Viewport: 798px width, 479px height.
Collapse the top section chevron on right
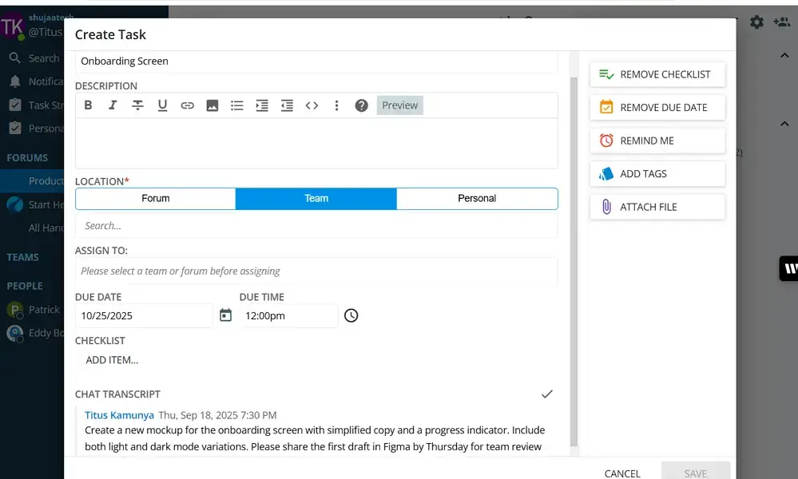tap(784, 56)
